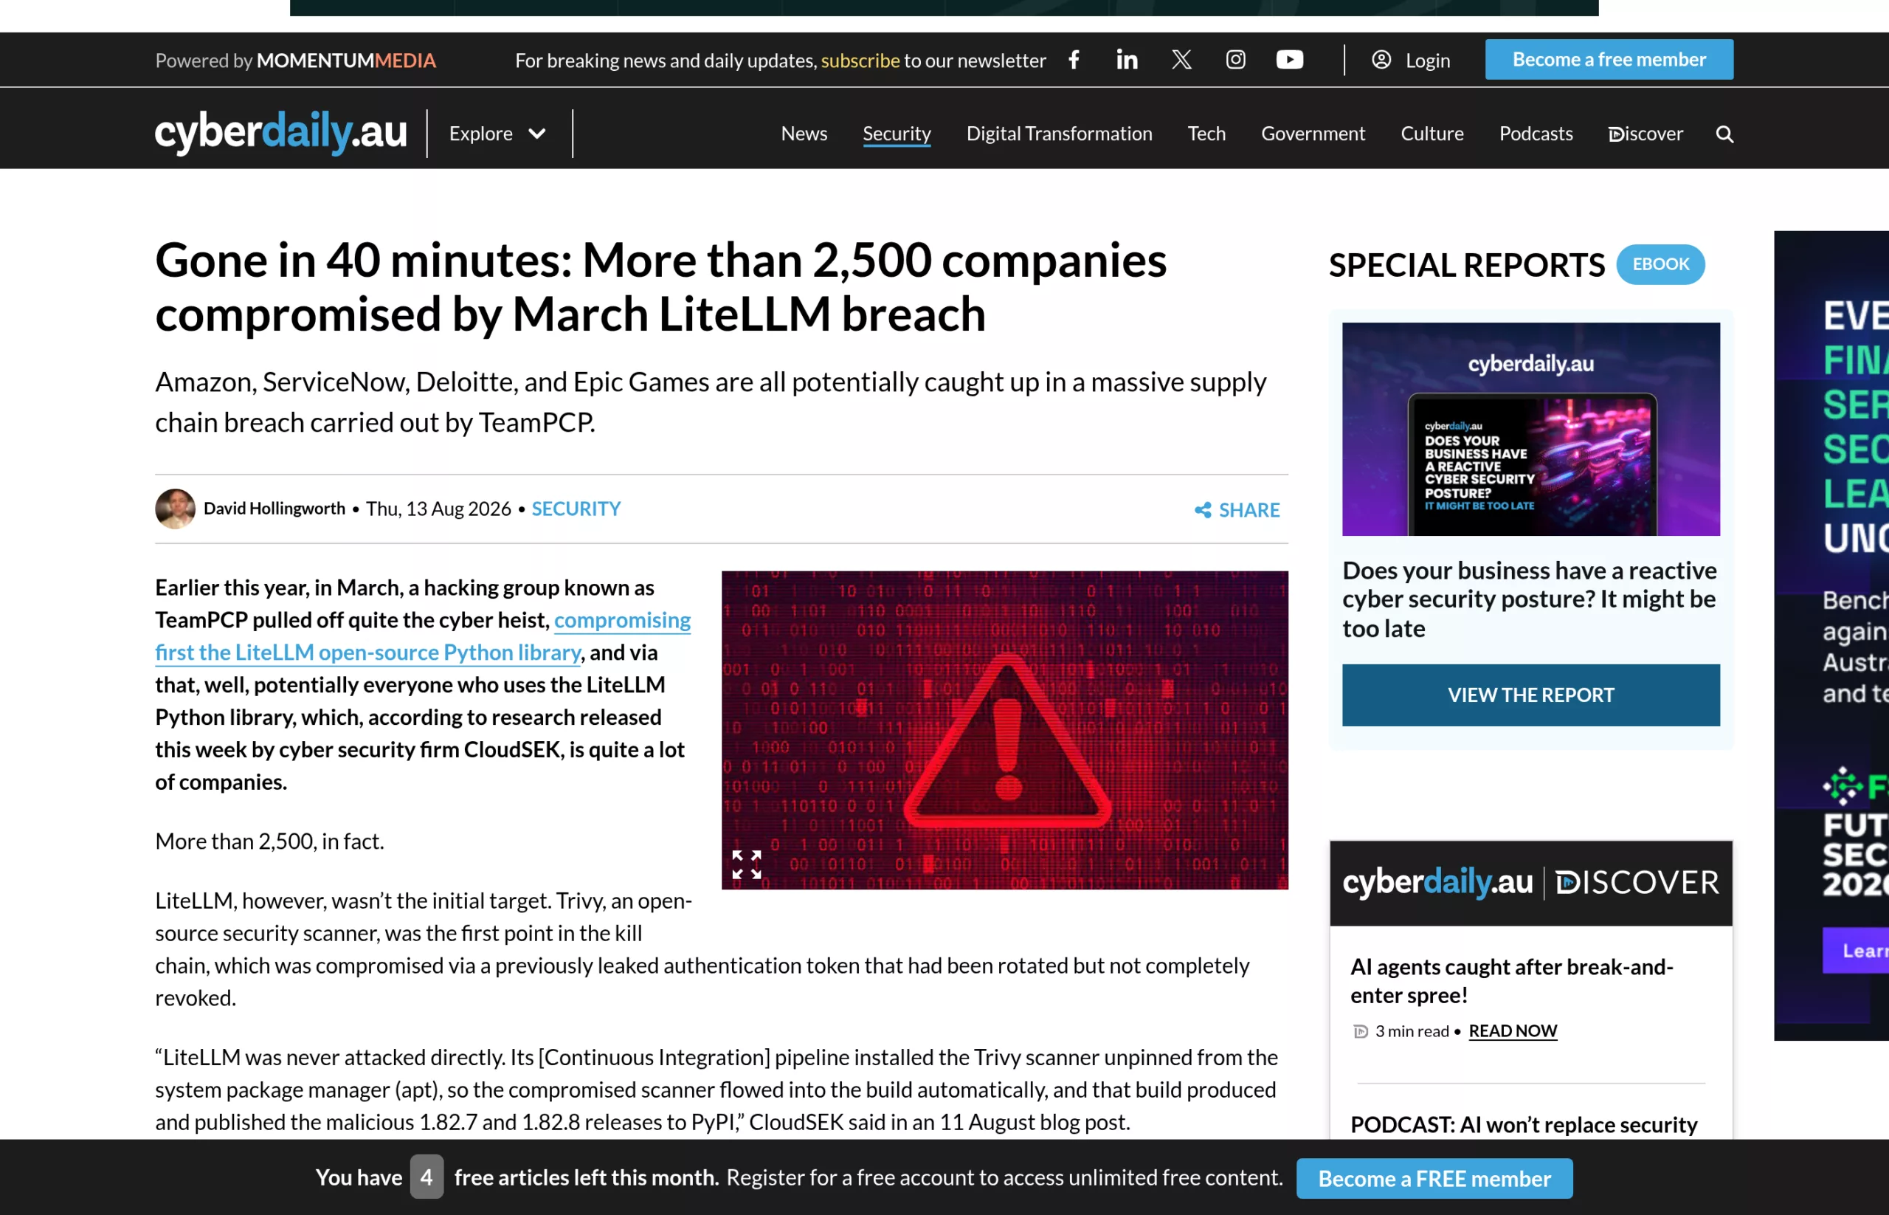
Task: Open the LinkedIn social icon
Action: [x=1127, y=60]
